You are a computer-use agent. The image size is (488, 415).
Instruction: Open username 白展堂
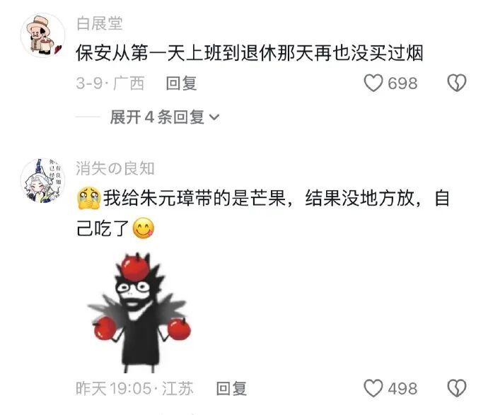(x=100, y=23)
